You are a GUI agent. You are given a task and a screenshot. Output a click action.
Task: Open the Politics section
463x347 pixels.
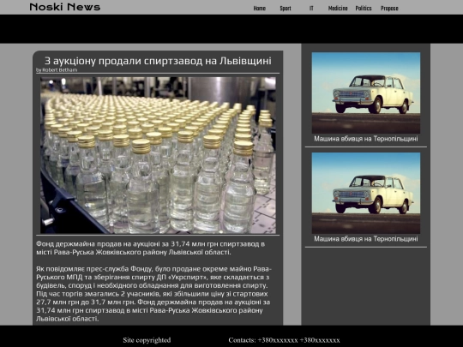pyautogui.click(x=364, y=9)
